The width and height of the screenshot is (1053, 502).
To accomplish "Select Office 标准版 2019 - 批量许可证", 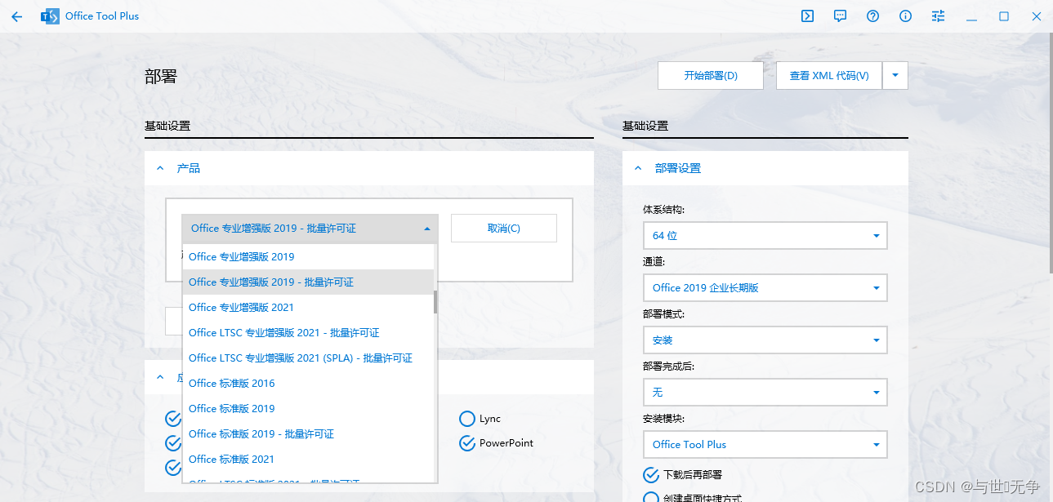I will tap(308, 433).
